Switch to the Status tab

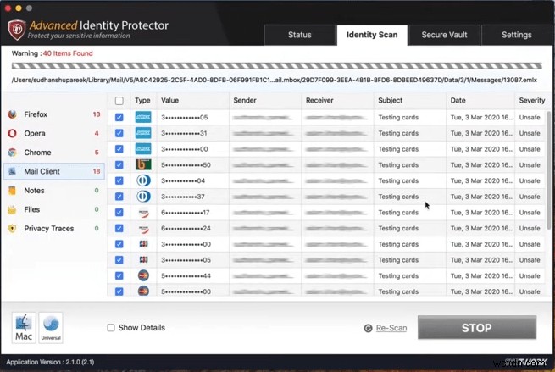(299, 35)
